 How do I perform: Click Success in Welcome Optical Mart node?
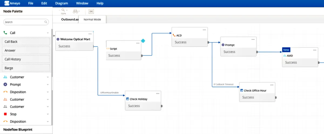pos(64,46)
